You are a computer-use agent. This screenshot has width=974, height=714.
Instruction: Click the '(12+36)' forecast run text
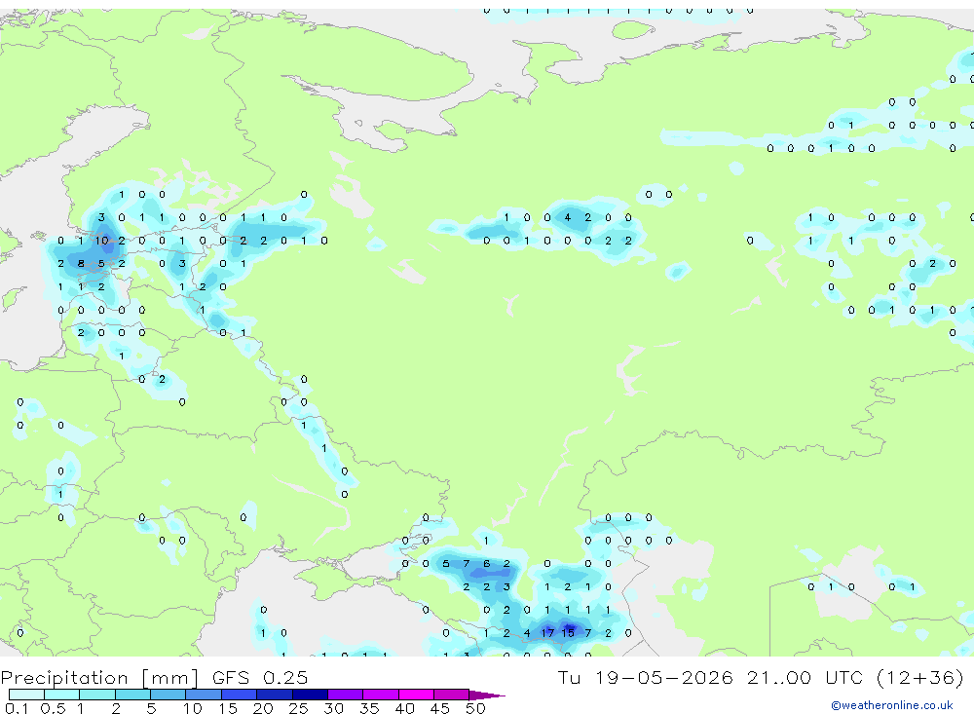pyautogui.click(x=920, y=677)
